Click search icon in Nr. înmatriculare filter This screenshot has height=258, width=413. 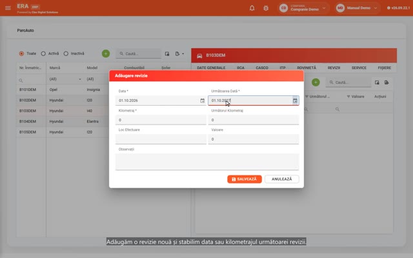21,80
